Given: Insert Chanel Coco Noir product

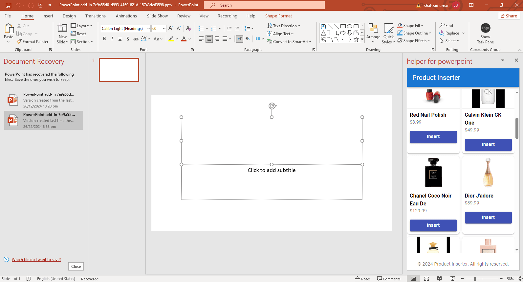Looking at the screenshot, I should (433, 225).
